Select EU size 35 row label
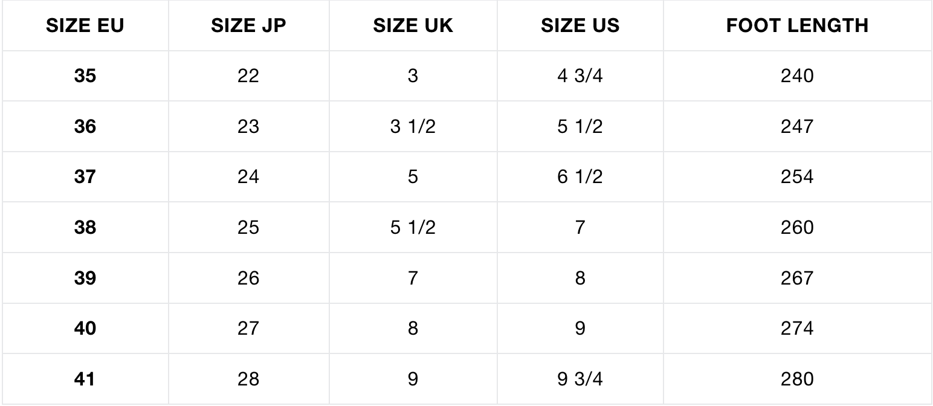Screen dimensions: 933x406 tap(85, 76)
